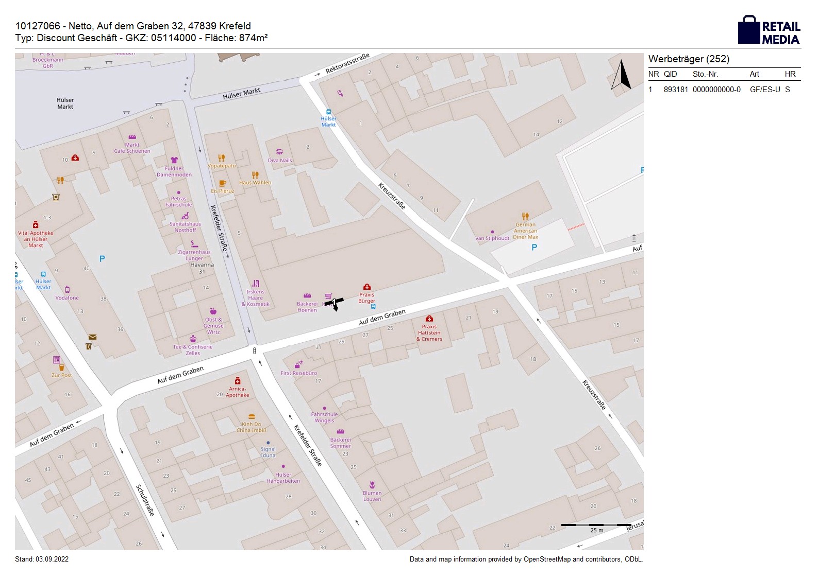Select the Vital Apotheke pharmacy icon
The width and height of the screenshot is (818, 578).
pos(36,224)
